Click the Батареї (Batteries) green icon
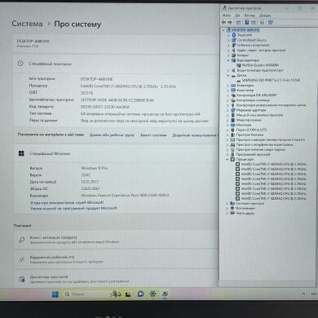Image resolution: width=318 pixels, height=318 pixels. click(234, 55)
